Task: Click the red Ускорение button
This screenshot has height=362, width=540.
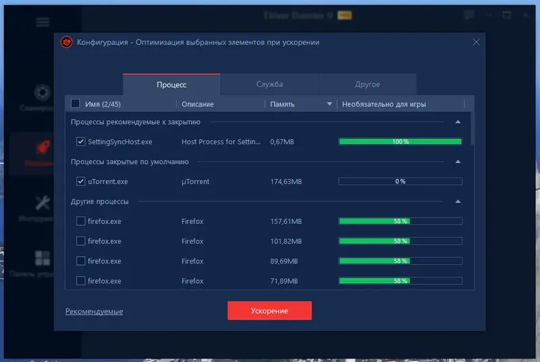Action: pyautogui.click(x=269, y=311)
